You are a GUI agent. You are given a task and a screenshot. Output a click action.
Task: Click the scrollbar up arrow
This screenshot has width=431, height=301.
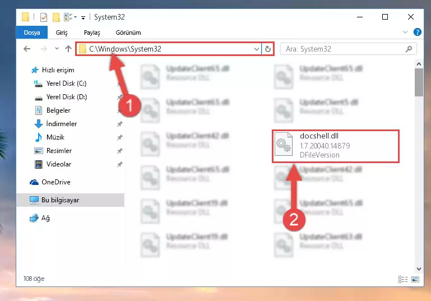click(x=419, y=64)
